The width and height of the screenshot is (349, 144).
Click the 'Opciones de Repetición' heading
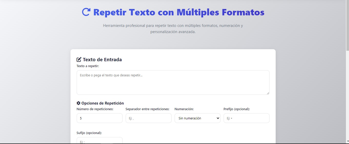(103, 103)
